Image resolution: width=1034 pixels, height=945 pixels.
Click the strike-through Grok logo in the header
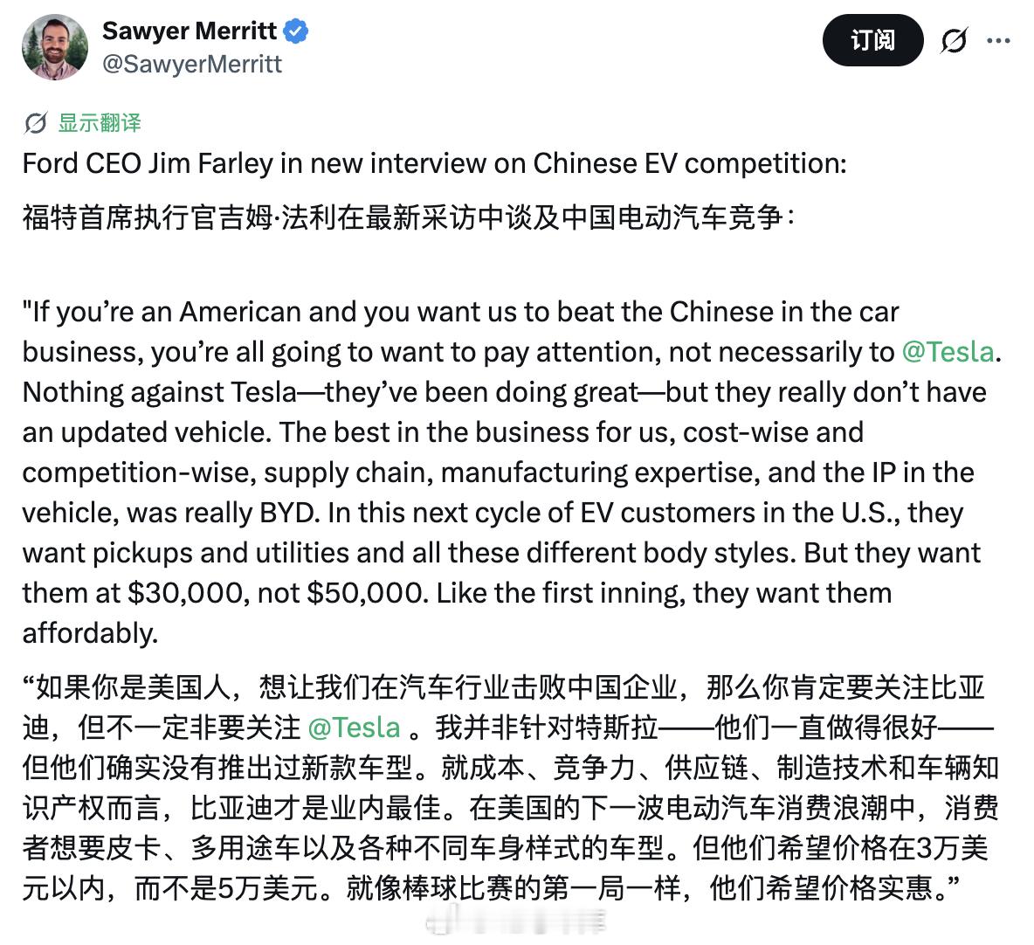pos(954,40)
